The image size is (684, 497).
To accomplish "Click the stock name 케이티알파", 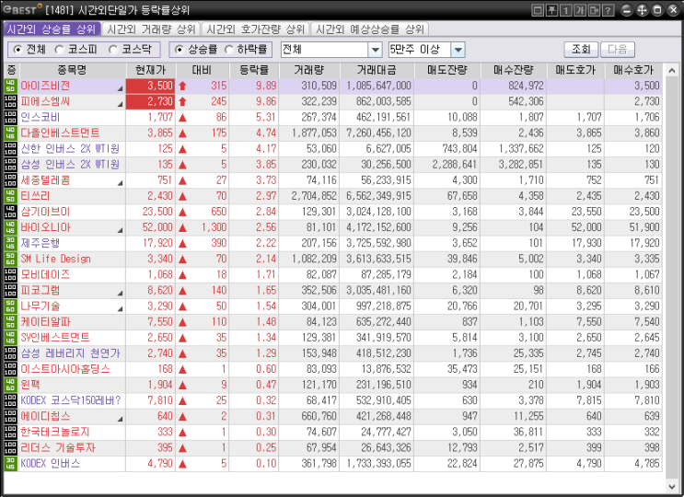I will point(45,322).
